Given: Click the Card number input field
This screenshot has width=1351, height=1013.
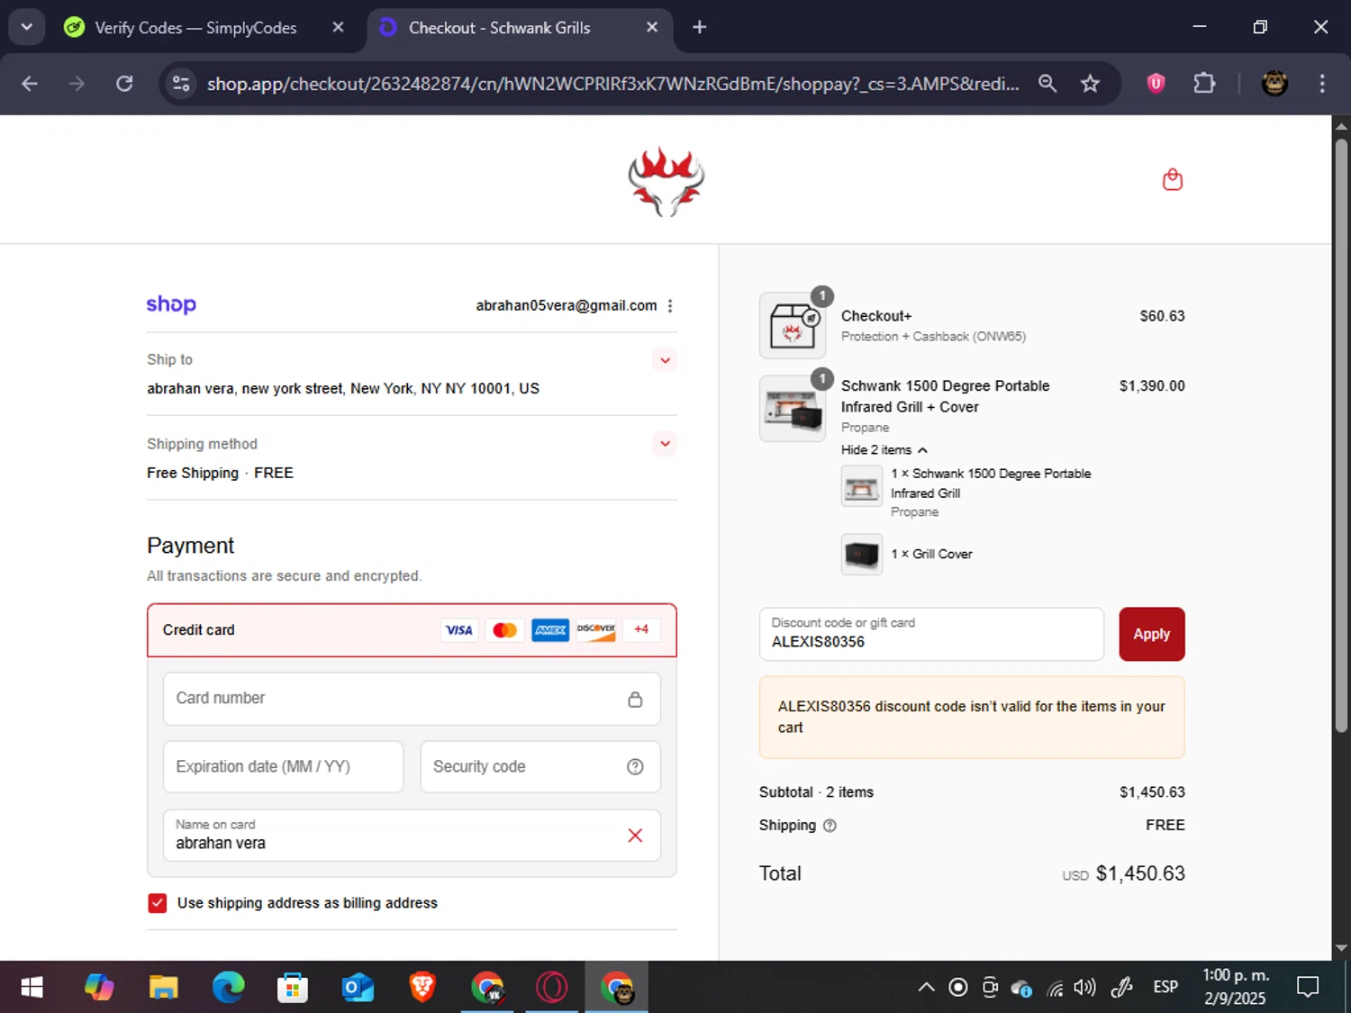Looking at the screenshot, I should click(412, 699).
